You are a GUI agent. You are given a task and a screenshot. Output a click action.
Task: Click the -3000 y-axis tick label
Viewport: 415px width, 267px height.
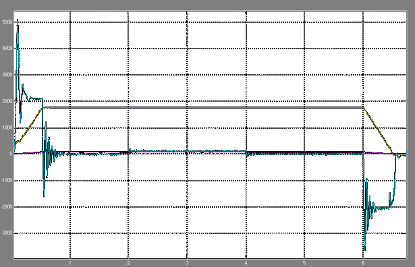point(7,233)
